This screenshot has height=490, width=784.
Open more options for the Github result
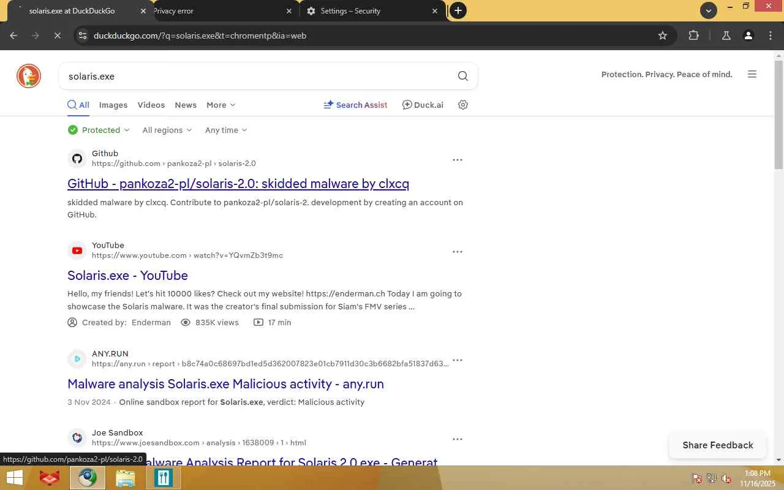click(x=458, y=160)
